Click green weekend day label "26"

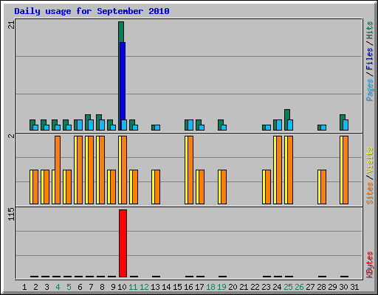(x=299, y=287)
